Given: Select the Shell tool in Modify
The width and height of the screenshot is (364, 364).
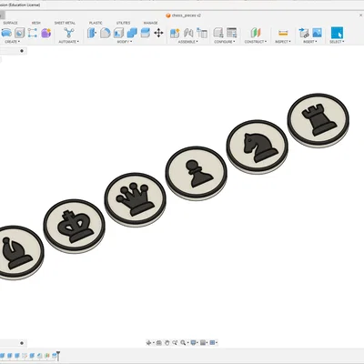Looking at the screenshot, I should [x=118, y=33].
